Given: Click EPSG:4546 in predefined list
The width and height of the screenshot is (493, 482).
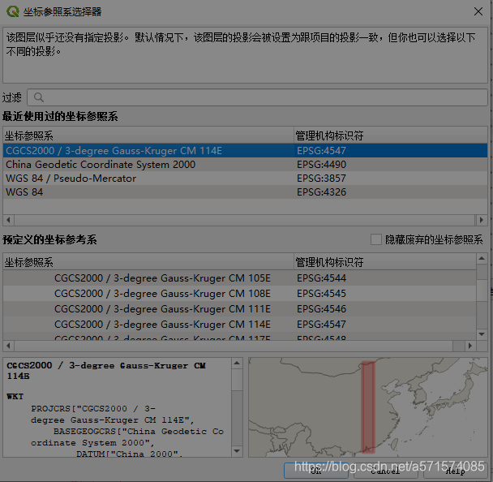Looking at the screenshot, I should pos(321,309).
